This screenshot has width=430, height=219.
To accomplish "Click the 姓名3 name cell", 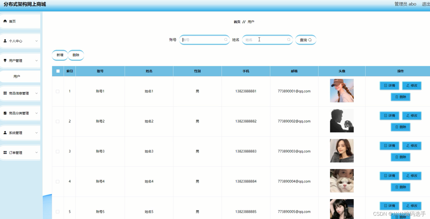I will tap(149, 151).
